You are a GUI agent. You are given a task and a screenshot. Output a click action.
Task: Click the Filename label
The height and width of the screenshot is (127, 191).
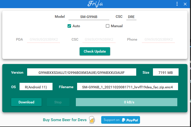click(x=66, y=87)
